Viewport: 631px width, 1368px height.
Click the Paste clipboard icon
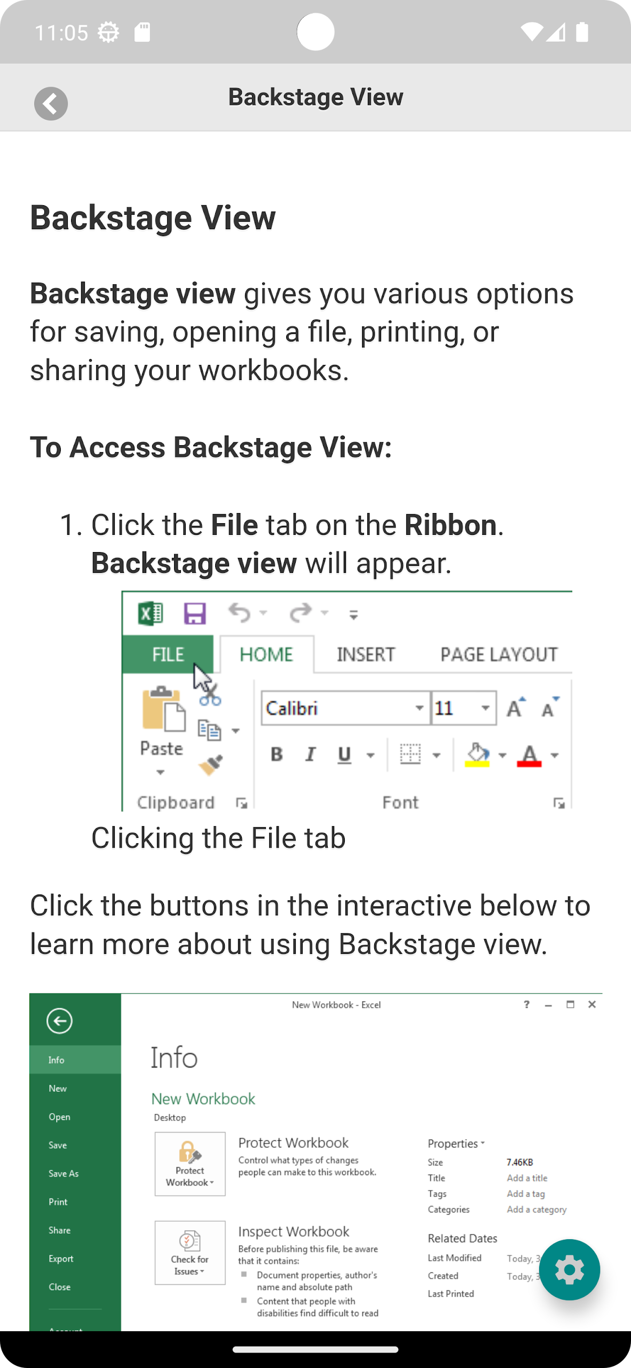click(x=162, y=709)
